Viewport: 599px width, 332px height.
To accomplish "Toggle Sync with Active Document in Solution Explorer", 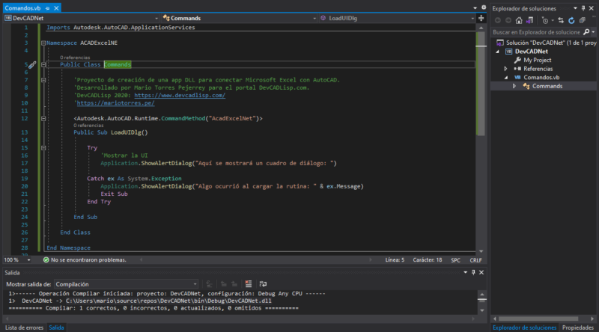I will [x=561, y=20].
